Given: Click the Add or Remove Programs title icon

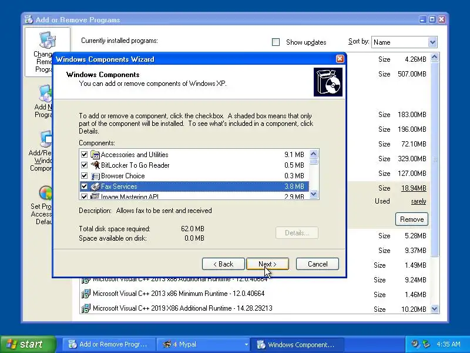Looking at the screenshot, I should click(x=29, y=19).
